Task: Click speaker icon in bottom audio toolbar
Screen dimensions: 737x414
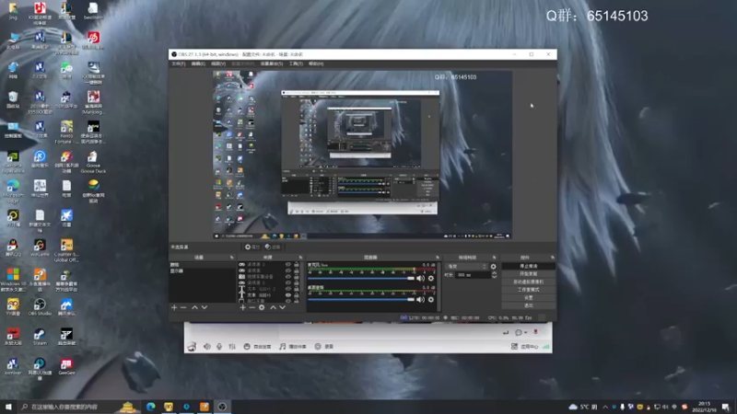Action: pos(207,347)
